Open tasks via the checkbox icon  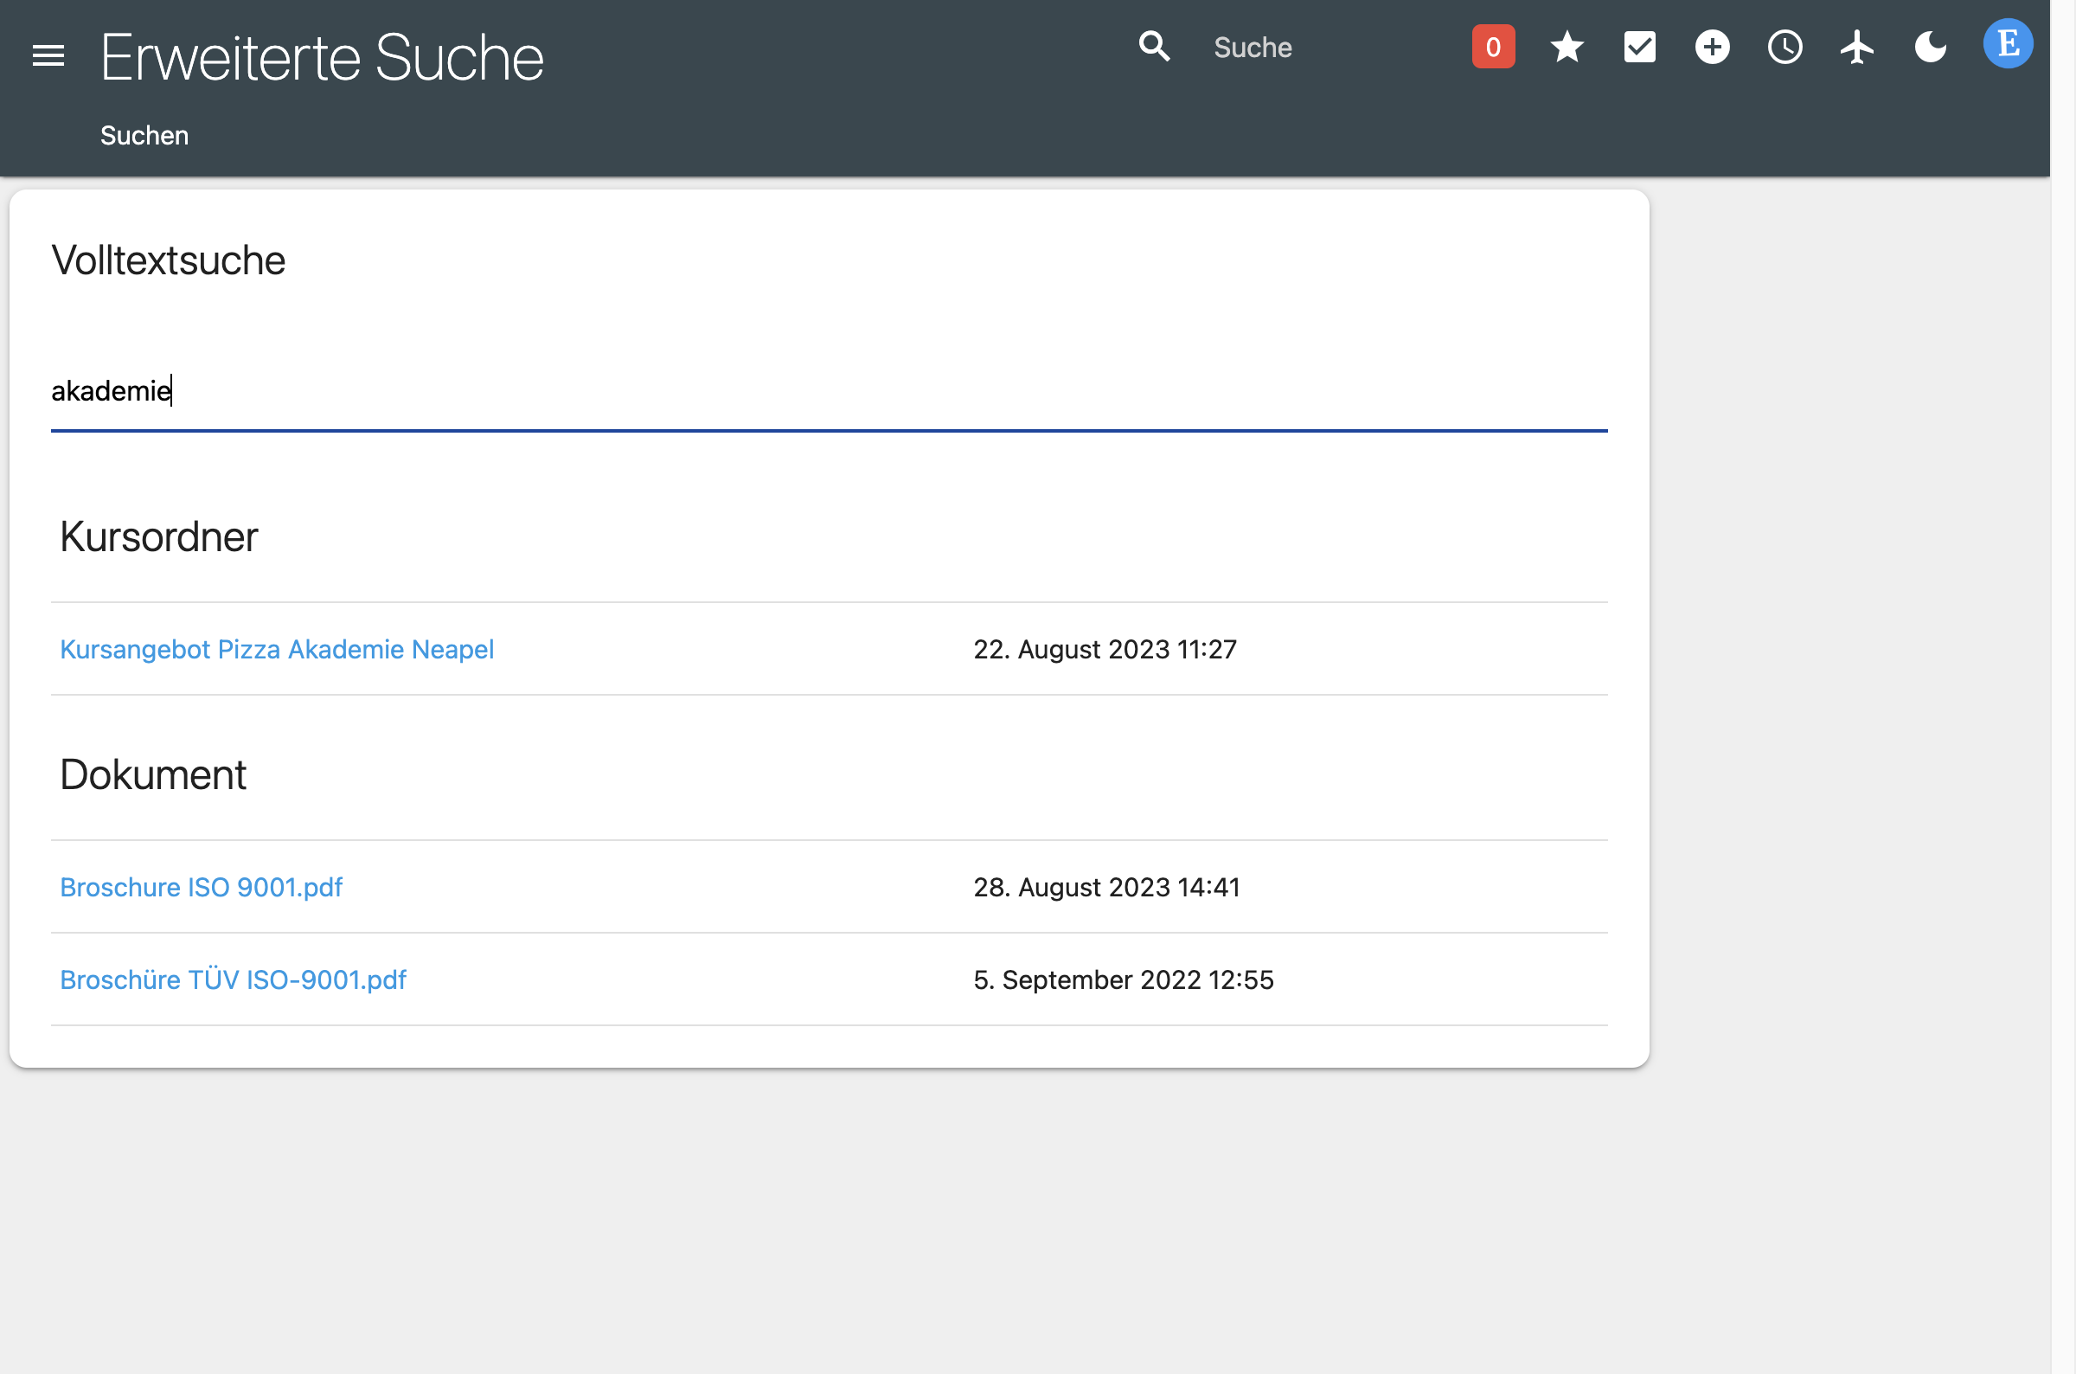(x=1640, y=48)
